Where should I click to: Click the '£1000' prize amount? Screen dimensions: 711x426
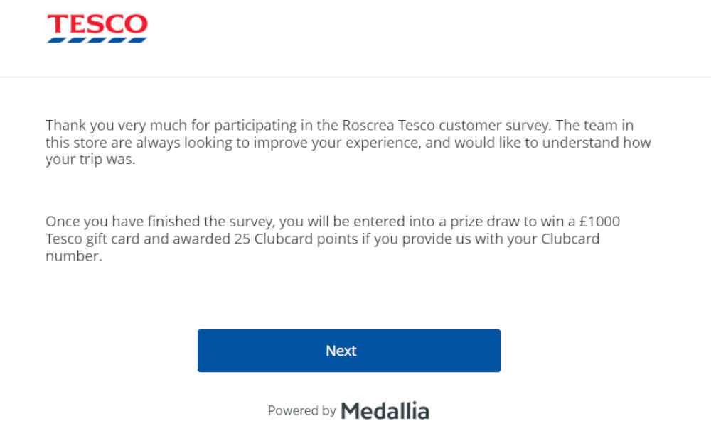tap(599, 222)
